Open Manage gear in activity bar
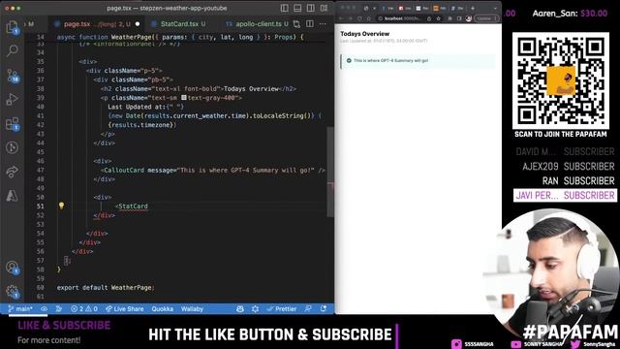Viewport: 620px width, 349px height. point(13,292)
